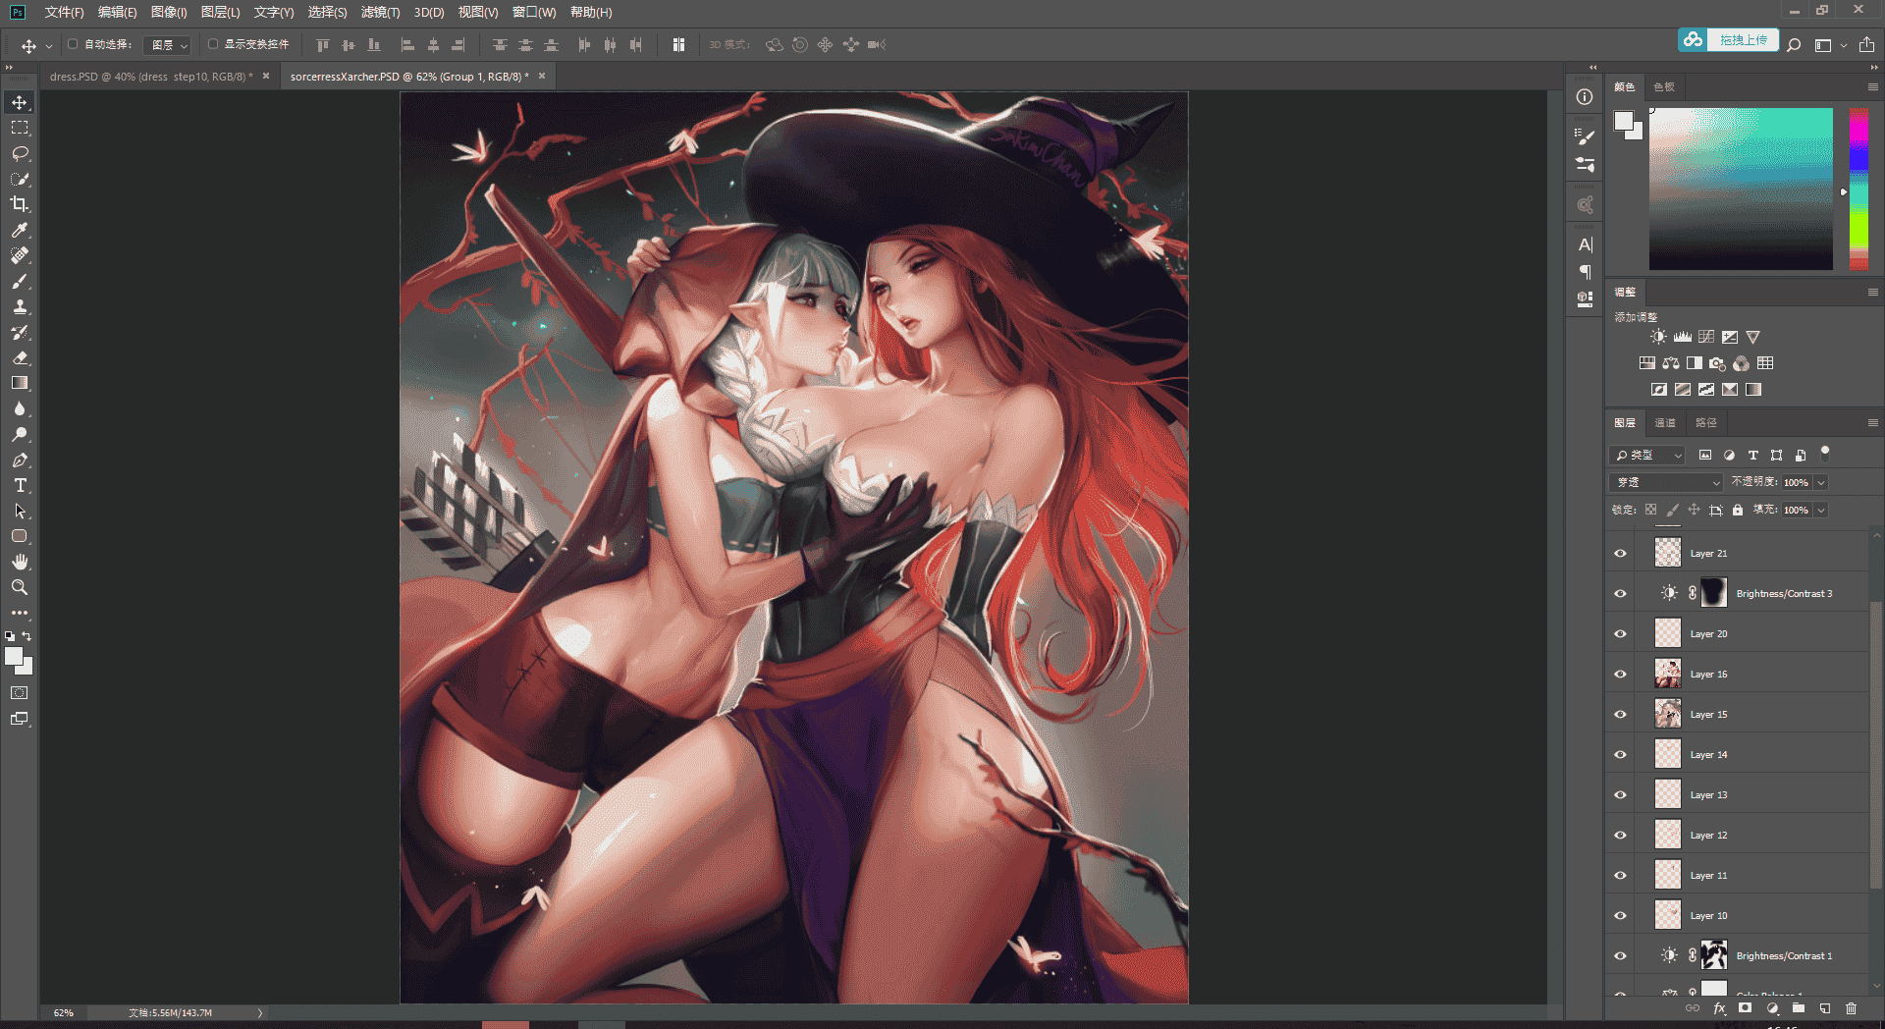Viewport: 1885px width, 1029px height.
Task: Expand the opacity 100% dropdown arrow
Action: click(1821, 482)
